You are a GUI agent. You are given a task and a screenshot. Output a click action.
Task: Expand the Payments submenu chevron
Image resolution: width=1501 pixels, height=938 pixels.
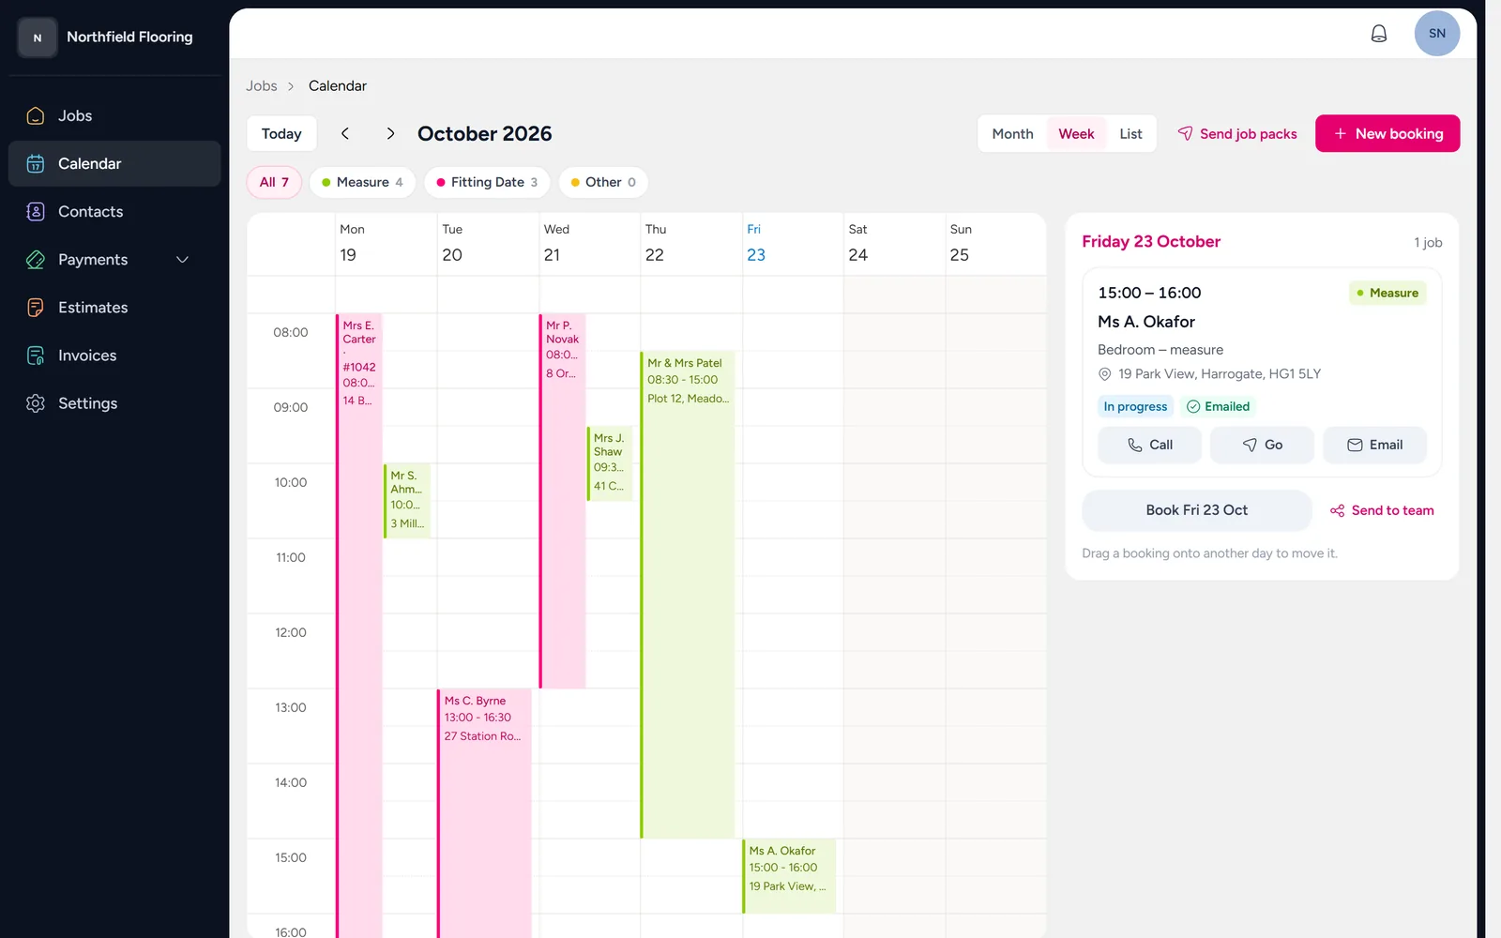pos(183,259)
